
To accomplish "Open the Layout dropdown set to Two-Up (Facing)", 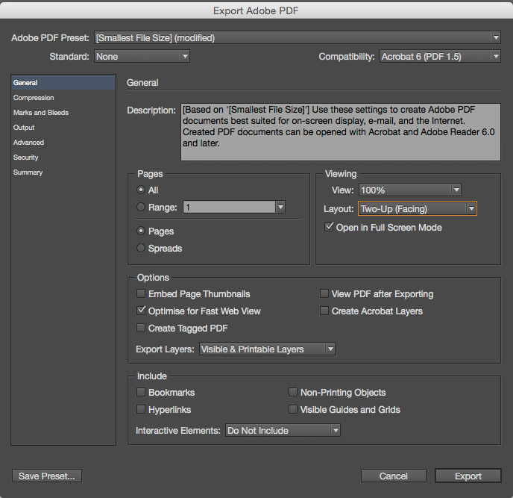I will click(x=418, y=208).
